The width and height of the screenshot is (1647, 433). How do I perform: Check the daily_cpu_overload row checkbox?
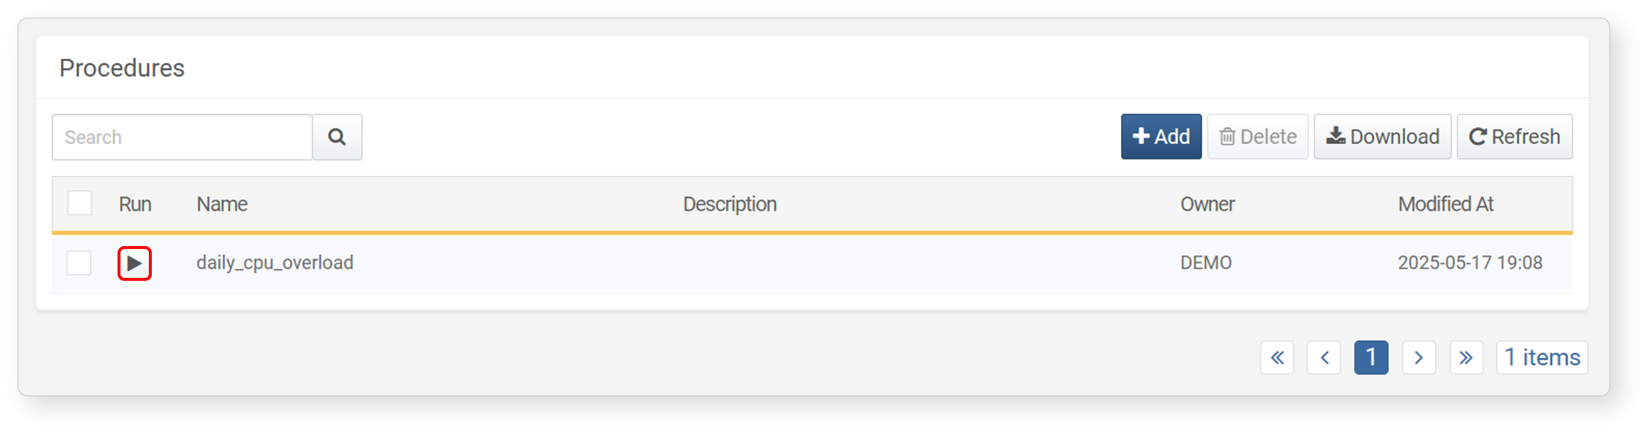(79, 262)
